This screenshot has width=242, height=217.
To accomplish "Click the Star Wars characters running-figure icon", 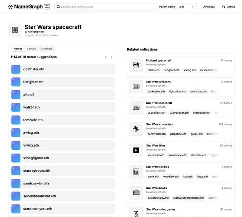I will tap(136, 129).
